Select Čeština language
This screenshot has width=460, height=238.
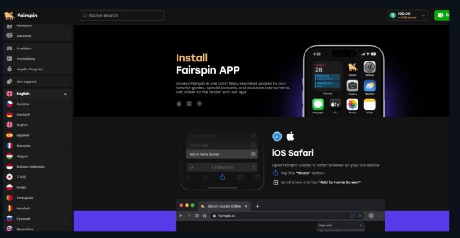(38, 104)
